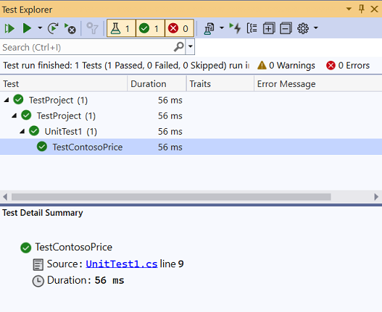Viewport: 382px width, 312px height.
Task: Open the playlist icon menu
Action: 209,28
